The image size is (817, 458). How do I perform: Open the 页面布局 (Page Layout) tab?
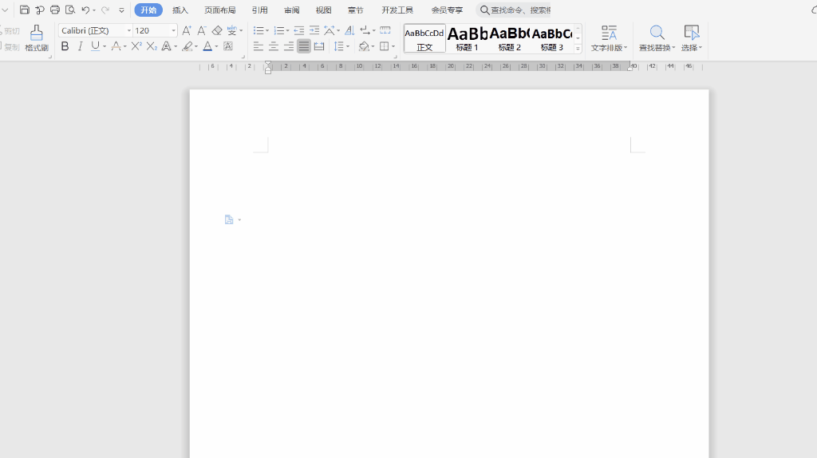pos(219,10)
